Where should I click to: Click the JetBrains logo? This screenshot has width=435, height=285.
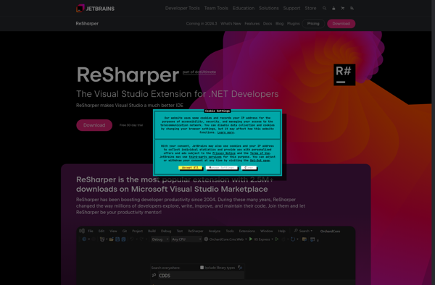(95, 9)
